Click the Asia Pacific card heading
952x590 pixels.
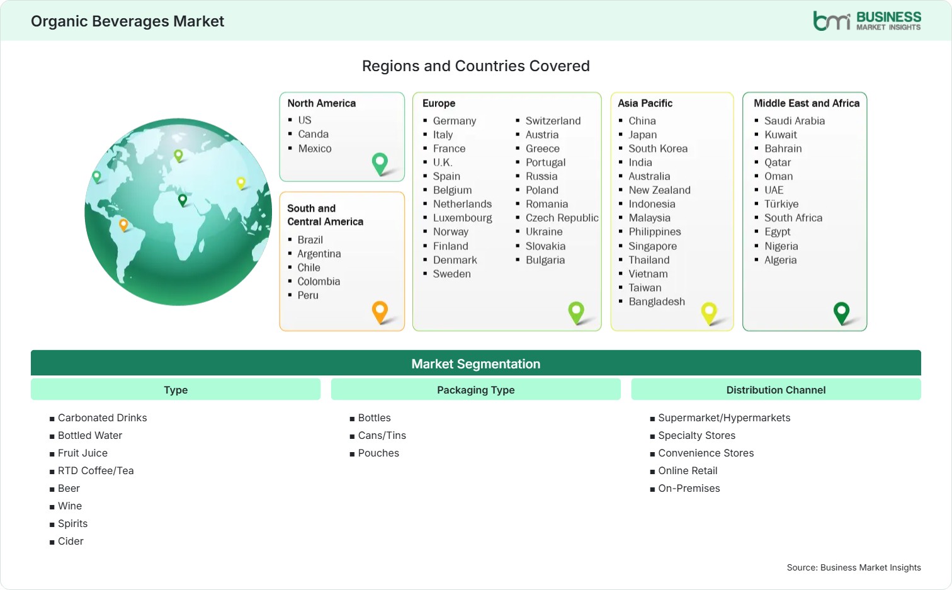click(645, 103)
